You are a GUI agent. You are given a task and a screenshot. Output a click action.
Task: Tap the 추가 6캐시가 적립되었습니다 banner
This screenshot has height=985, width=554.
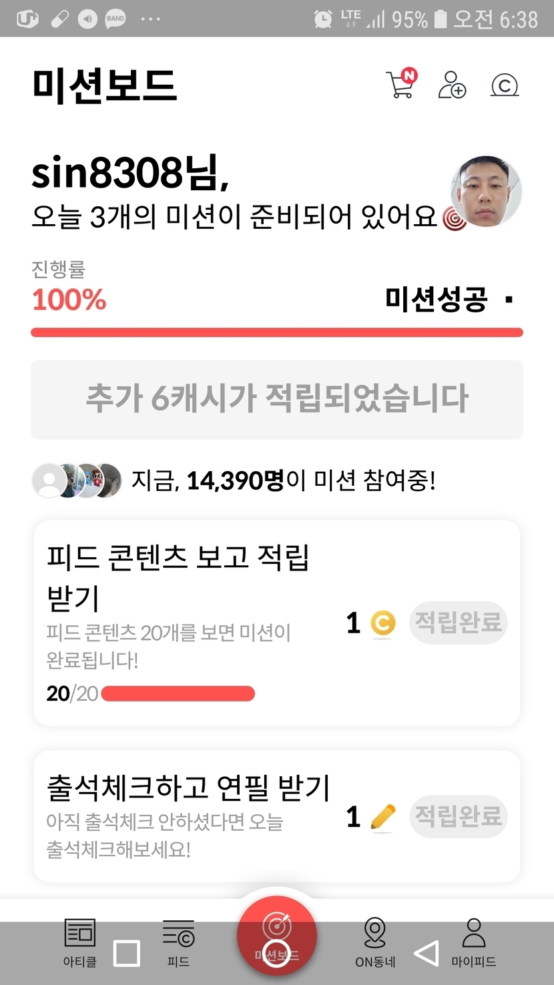point(276,399)
